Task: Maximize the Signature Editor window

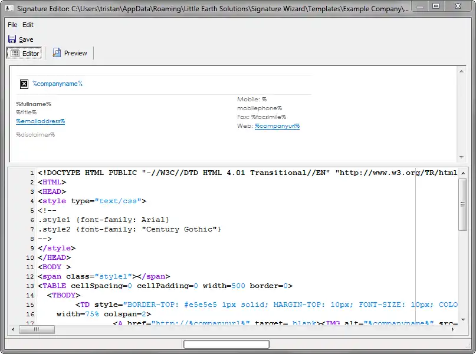Action: (x=436, y=6)
